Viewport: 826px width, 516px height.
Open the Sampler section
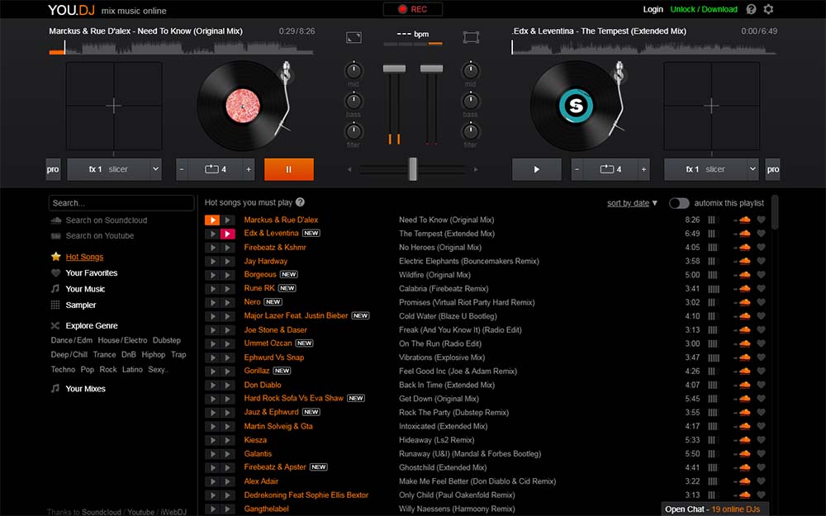[x=81, y=305]
